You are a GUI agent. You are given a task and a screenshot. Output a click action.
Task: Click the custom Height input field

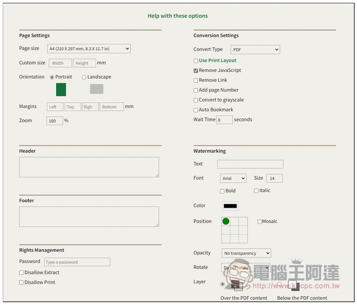click(x=84, y=63)
